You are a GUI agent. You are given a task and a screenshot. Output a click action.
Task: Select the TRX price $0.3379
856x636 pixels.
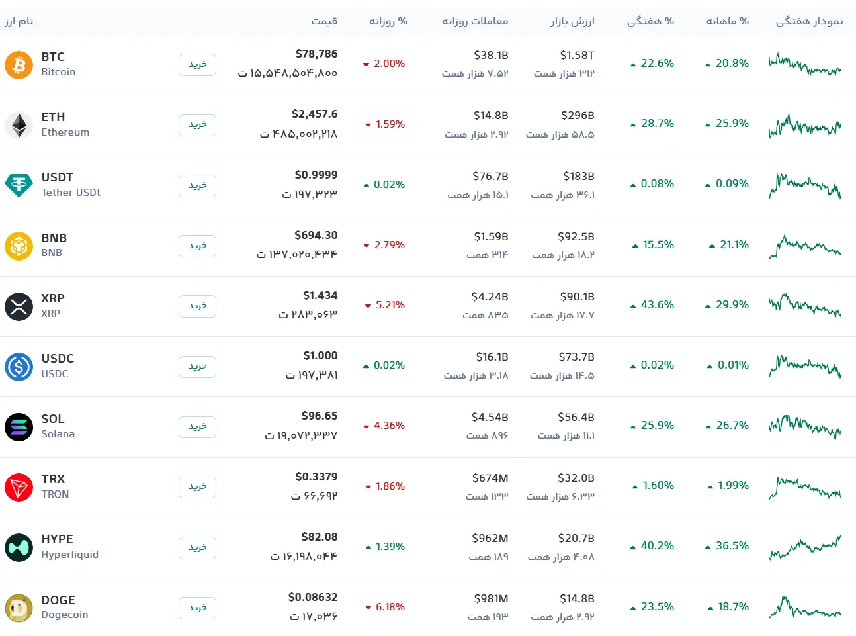click(x=316, y=477)
